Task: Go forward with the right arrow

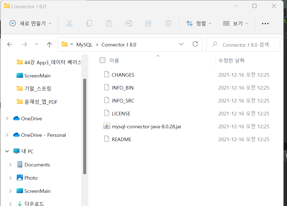Action: (x=24, y=44)
